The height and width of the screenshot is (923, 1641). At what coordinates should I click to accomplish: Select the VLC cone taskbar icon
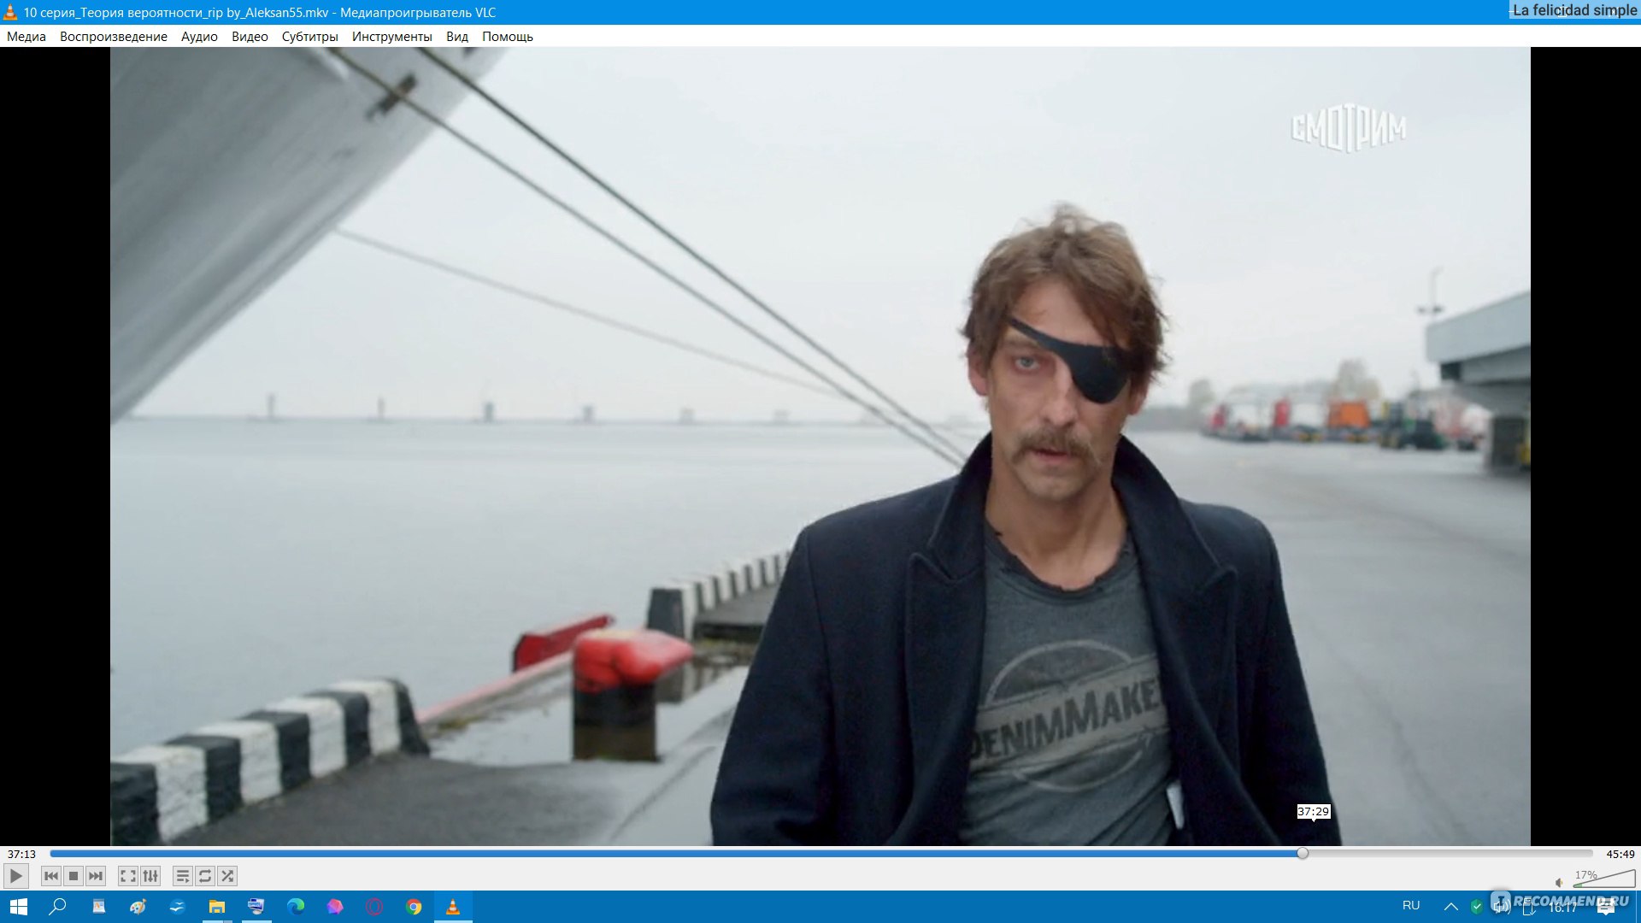[x=453, y=907]
